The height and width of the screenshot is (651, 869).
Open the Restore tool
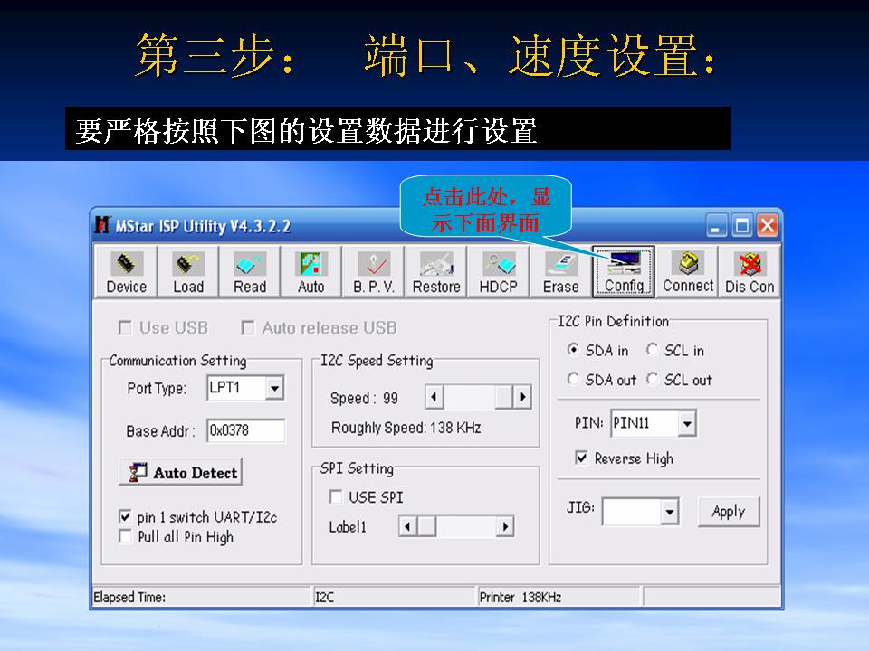coord(436,271)
